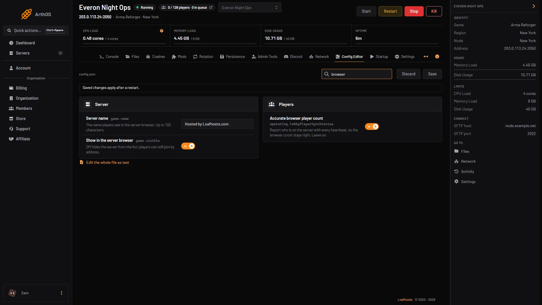Go to Files in the right panel
542x305 pixels.
[x=462, y=151]
